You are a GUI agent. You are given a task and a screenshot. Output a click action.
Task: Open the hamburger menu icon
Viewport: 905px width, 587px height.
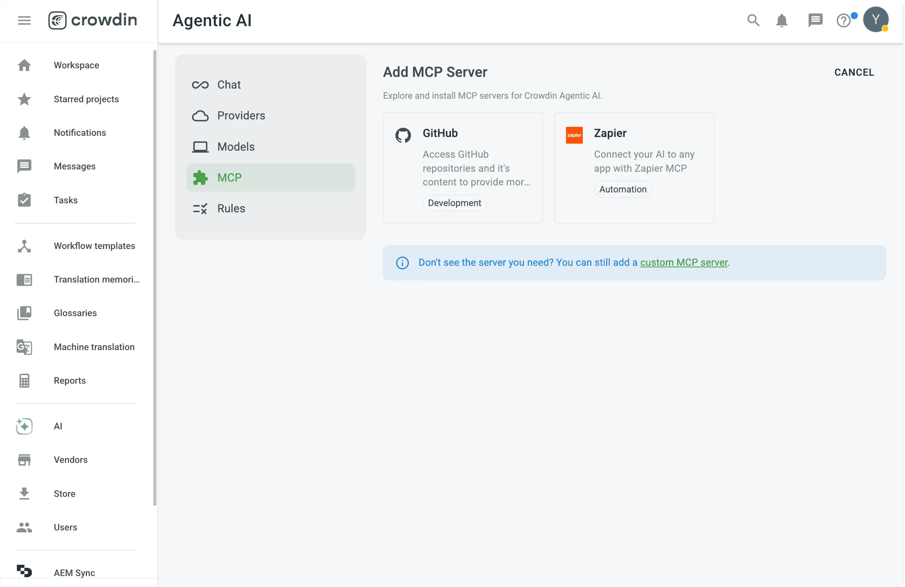[24, 20]
